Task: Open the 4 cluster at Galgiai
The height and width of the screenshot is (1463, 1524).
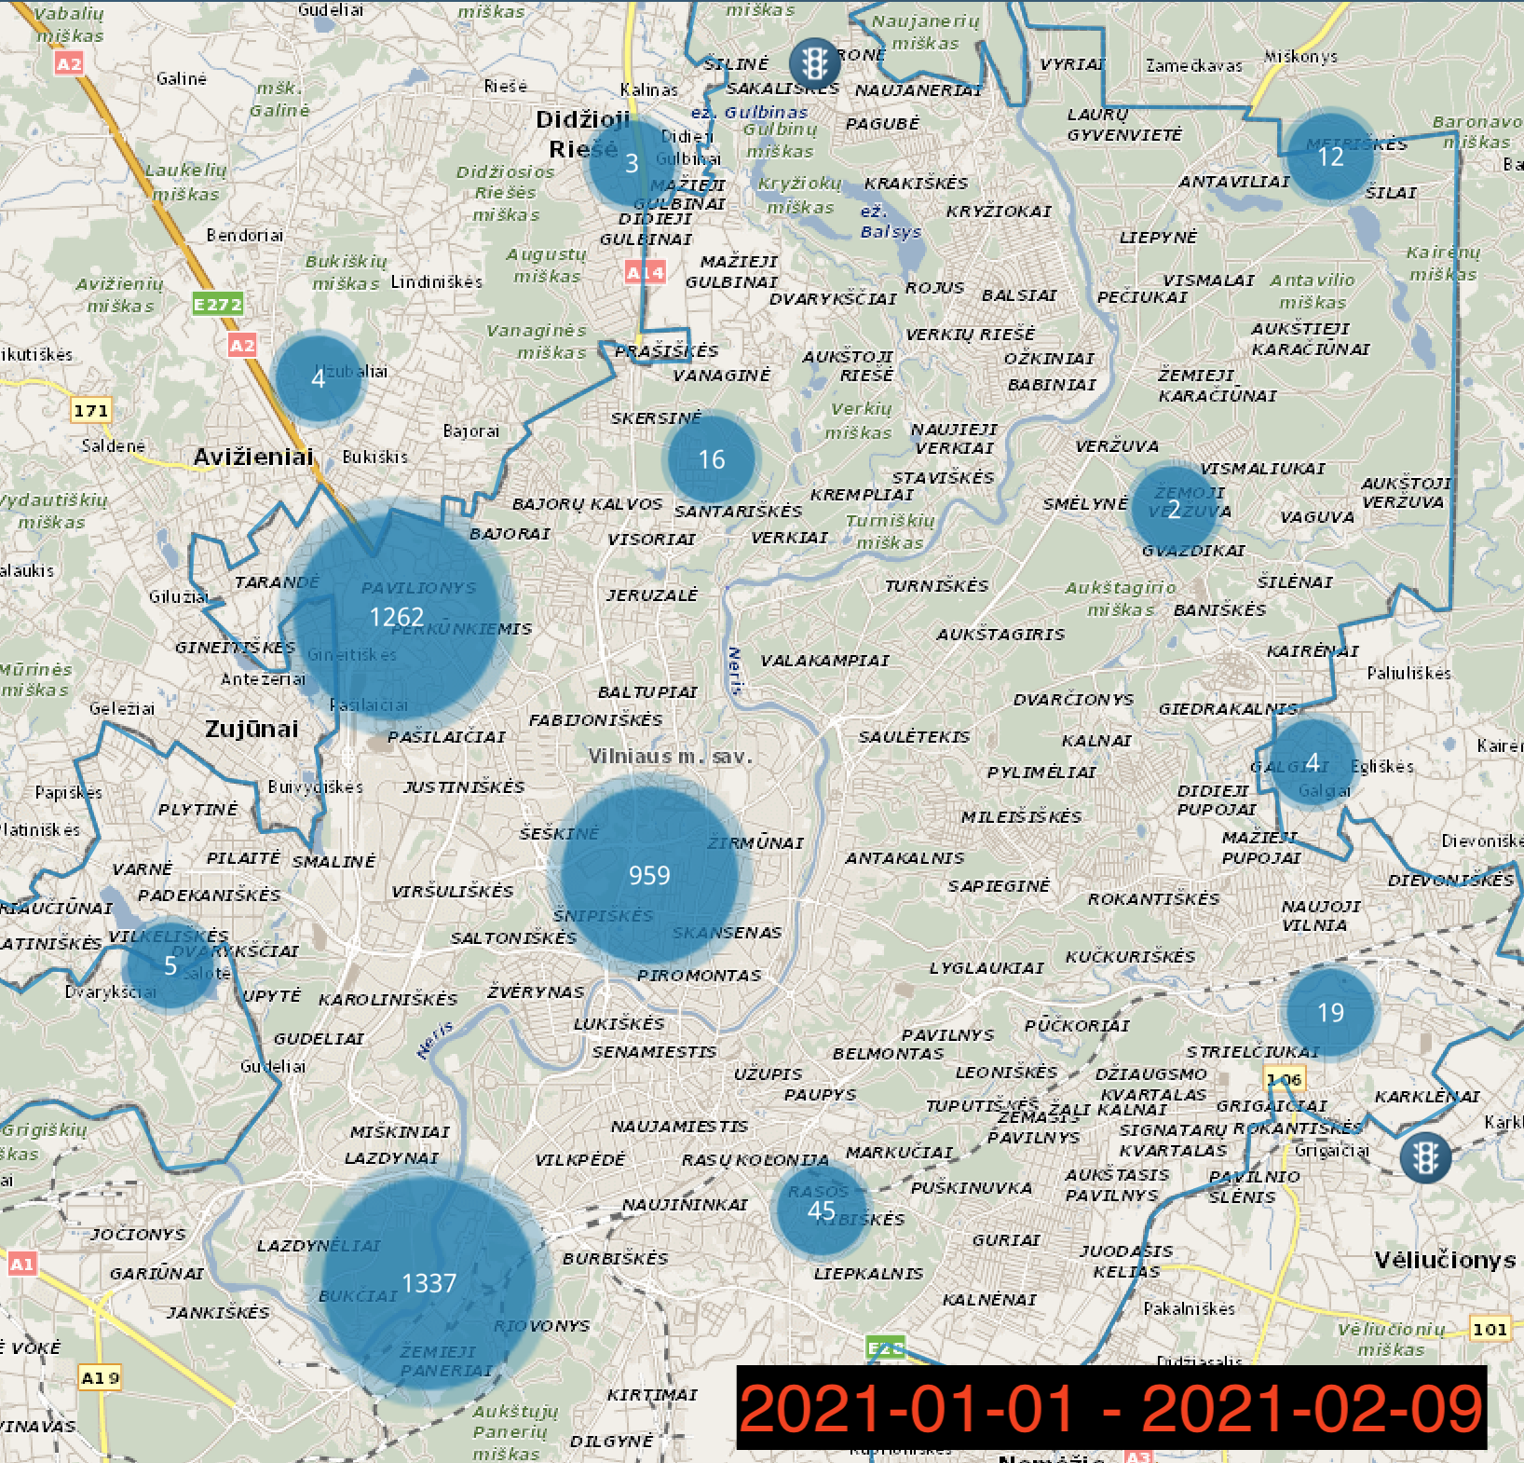Action: (1313, 762)
